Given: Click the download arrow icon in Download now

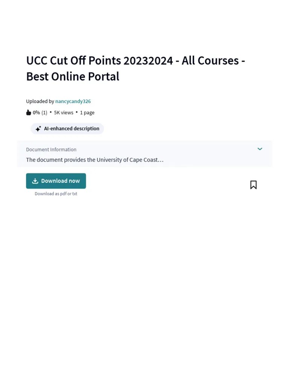Looking at the screenshot, I should 35,181.
